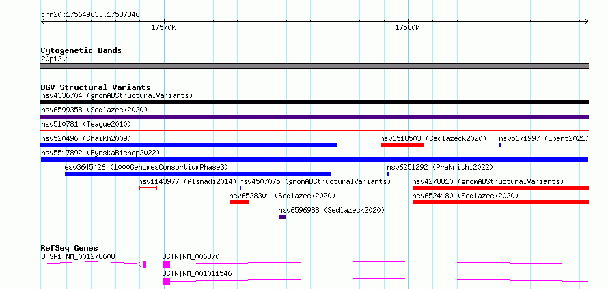Open the nsv6596988 (Sedlazeck2020) label
The height and width of the screenshot is (289, 608).
331,210
